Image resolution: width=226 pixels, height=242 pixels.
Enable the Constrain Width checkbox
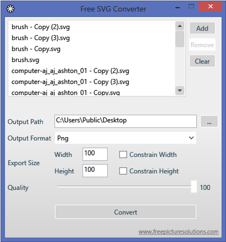tap(123, 154)
